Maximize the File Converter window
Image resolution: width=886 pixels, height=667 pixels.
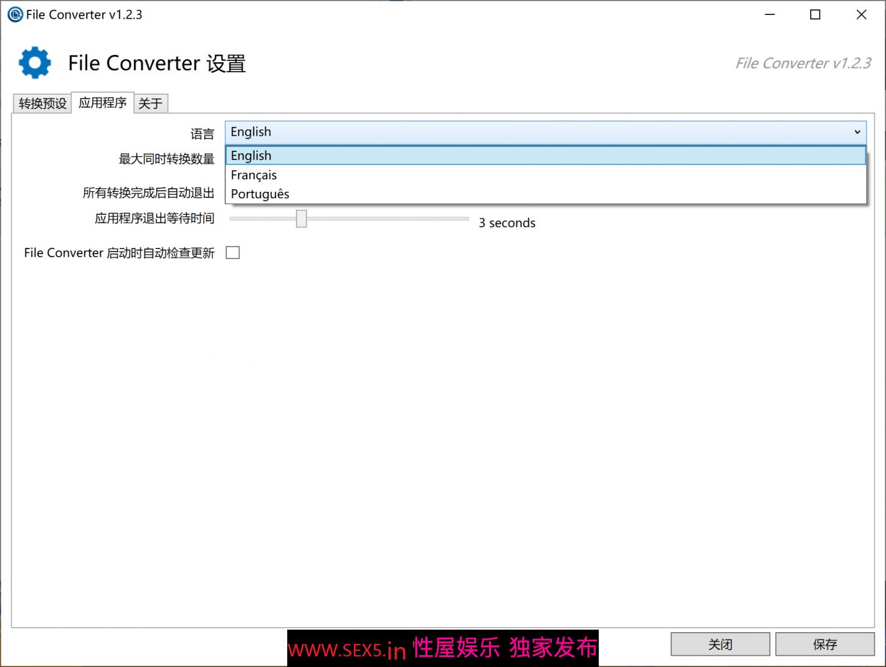[x=815, y=14]
